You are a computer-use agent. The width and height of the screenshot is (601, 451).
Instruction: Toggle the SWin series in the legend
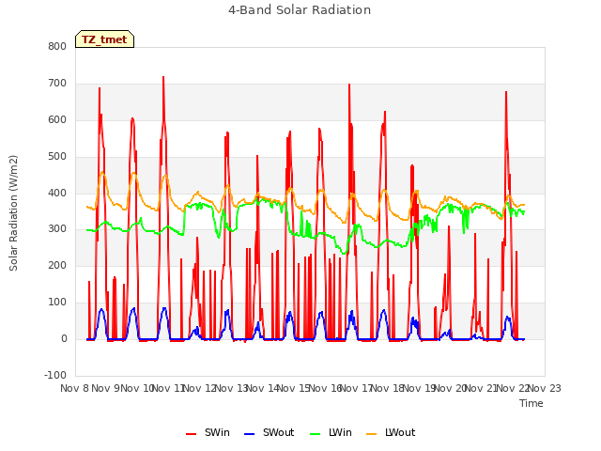coord(208,432)
